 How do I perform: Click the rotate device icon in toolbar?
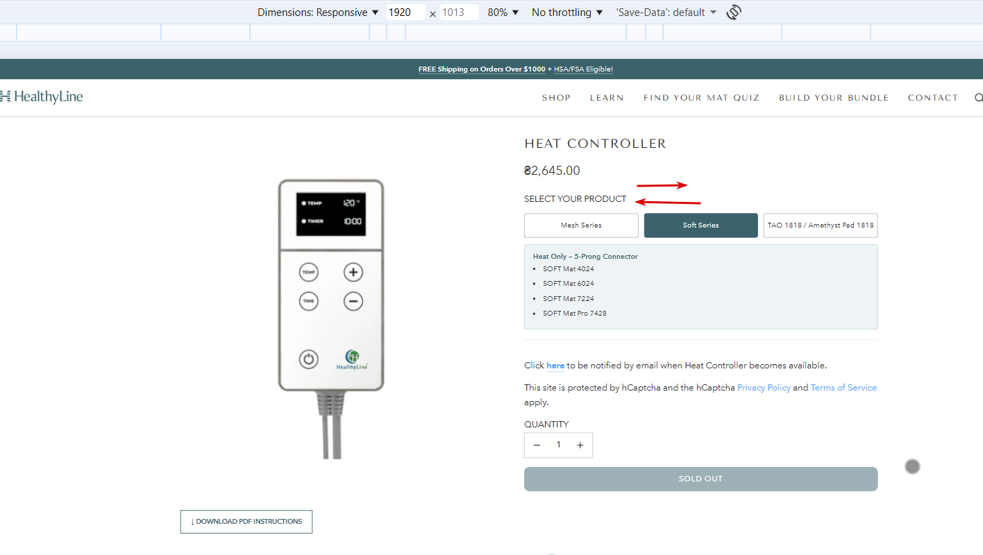coord(734,12)
